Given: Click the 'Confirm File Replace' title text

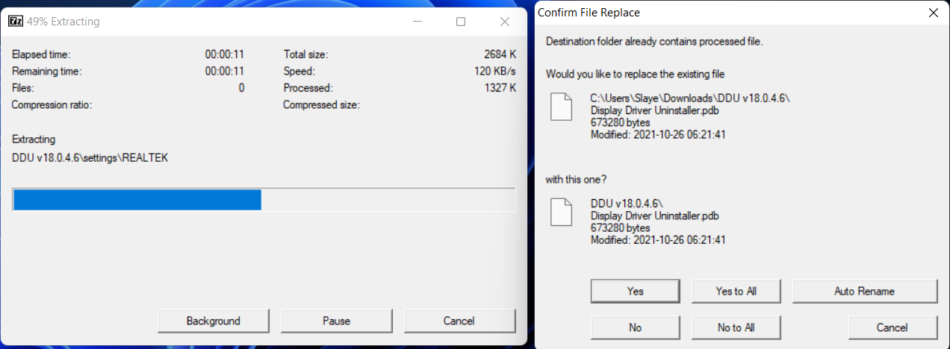Looking at the screenshot, I should 589,13.
